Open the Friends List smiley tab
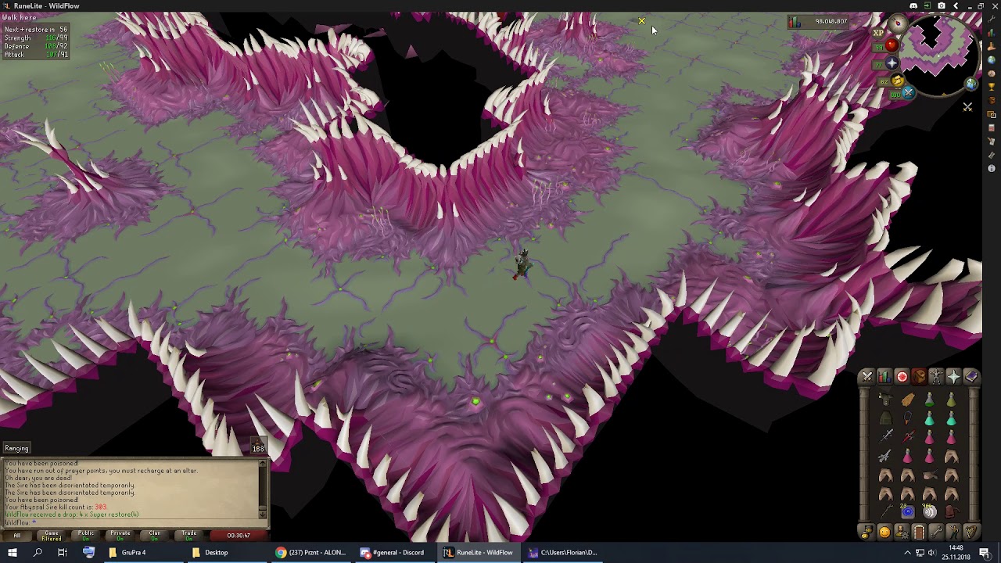 [x=884, y=532]
